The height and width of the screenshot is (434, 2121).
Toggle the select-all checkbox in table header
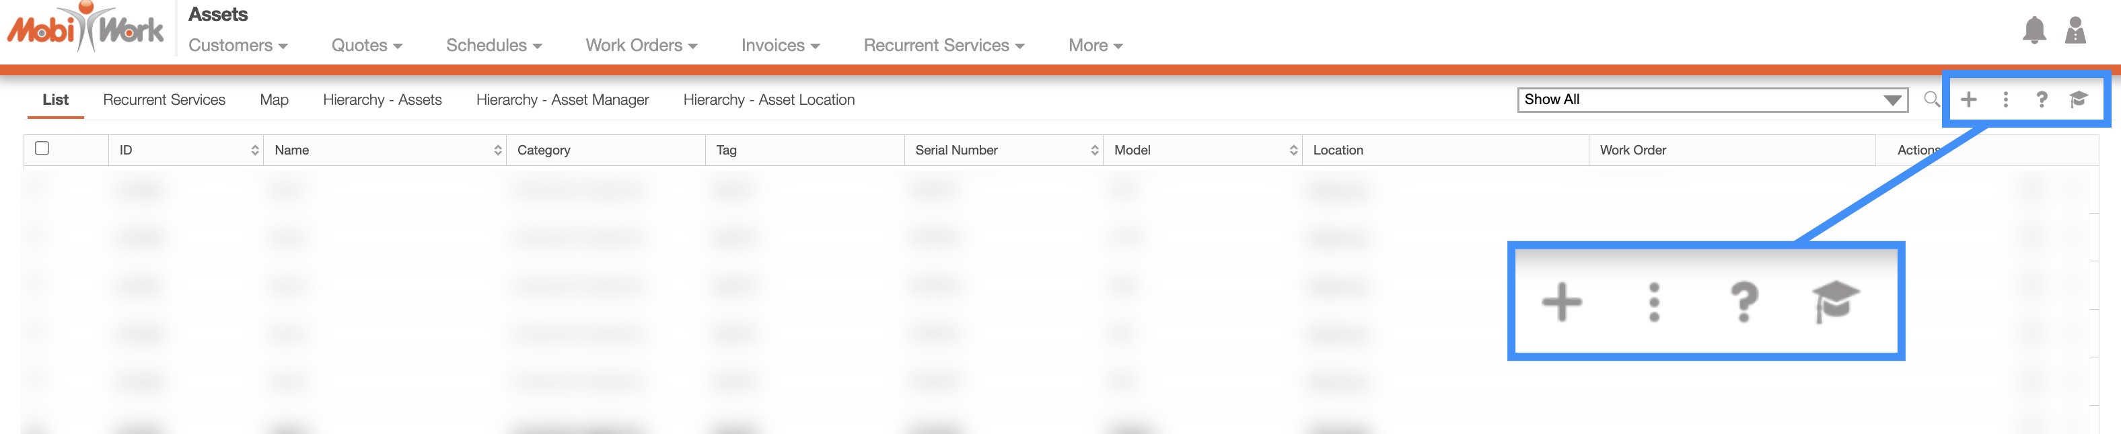(x=42, y=148)
